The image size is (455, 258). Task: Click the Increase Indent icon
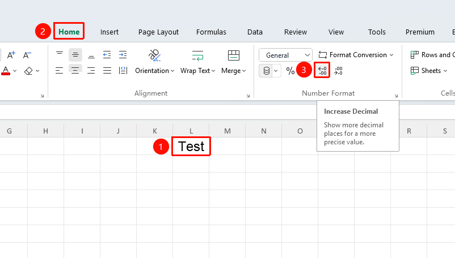(123, 55)
